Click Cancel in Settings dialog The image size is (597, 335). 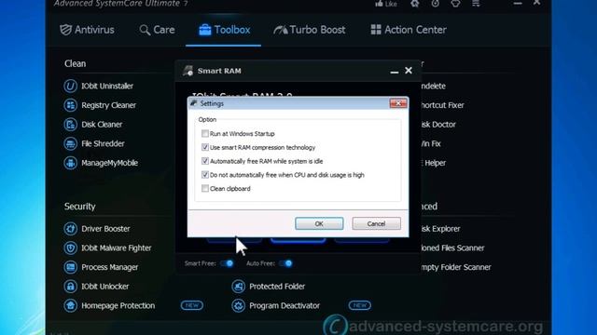pos(376,223)
